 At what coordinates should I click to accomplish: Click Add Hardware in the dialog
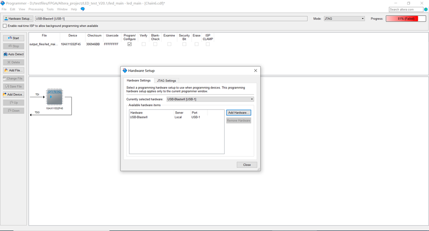pos(239,113)
